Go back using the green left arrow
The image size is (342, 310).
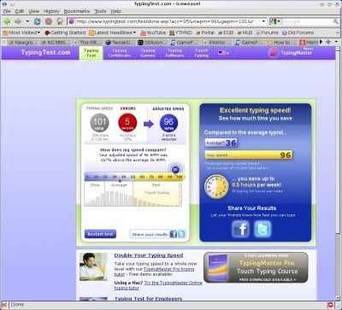coord(8,21)
